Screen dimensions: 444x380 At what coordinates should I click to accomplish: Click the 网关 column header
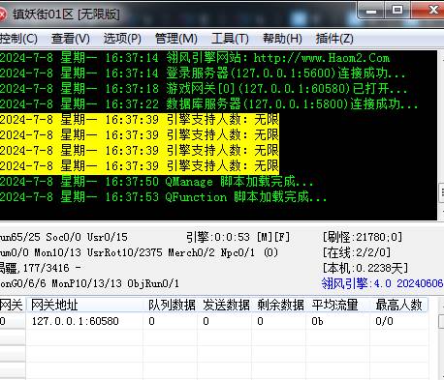tap(12, 305)
